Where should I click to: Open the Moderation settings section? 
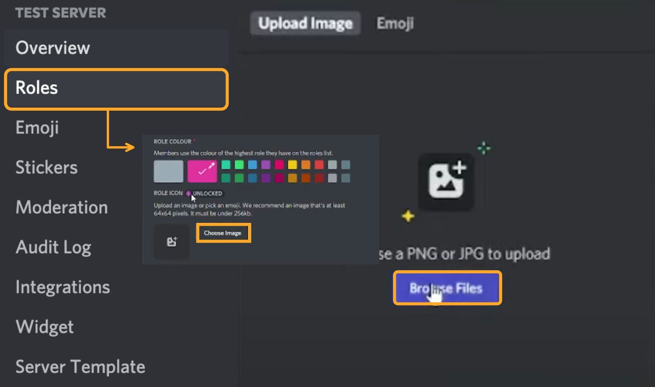[61, 207]
